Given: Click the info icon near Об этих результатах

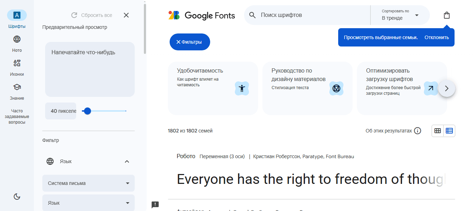Looking at the screenshot, I should tap(418, 131).
